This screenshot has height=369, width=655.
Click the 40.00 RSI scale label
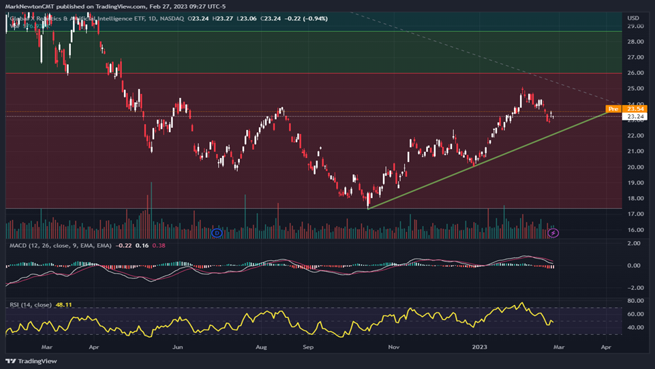(635, 327)
